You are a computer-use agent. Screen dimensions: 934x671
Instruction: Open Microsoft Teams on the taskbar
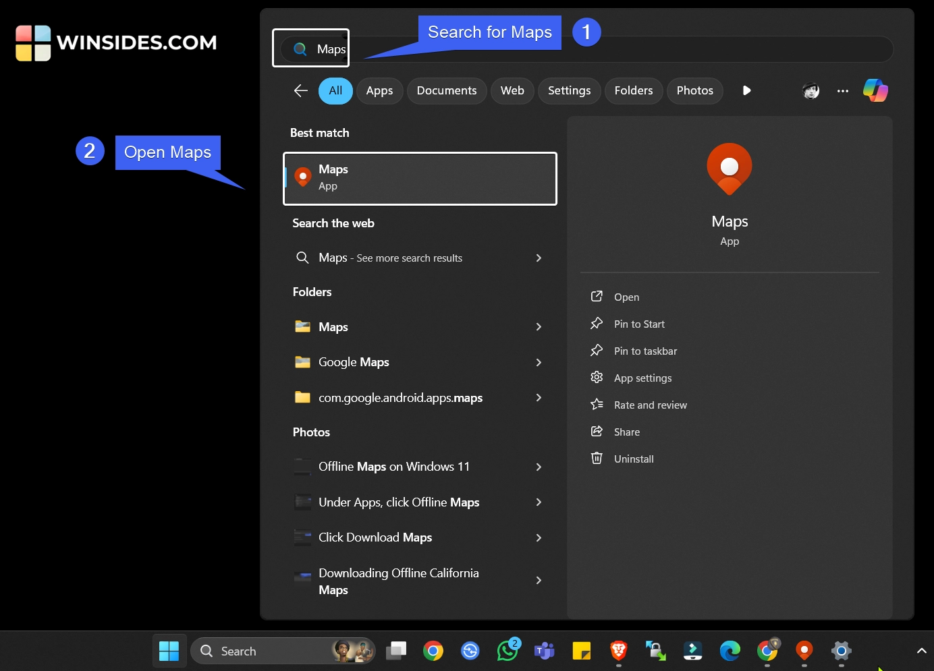coord(545,651)
